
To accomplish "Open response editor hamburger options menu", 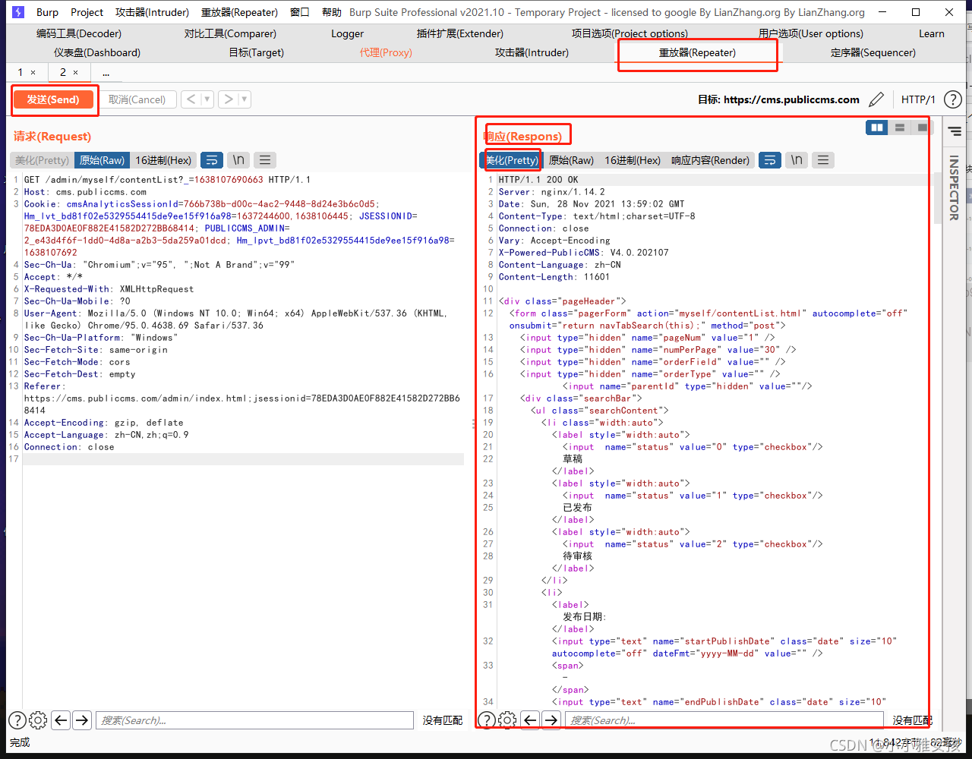I will (823, 160).
